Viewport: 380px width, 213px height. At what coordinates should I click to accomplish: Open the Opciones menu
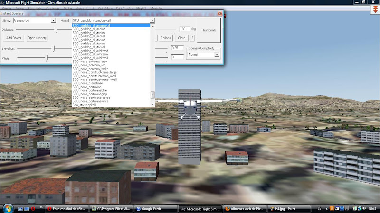click(x=53, y=8)
